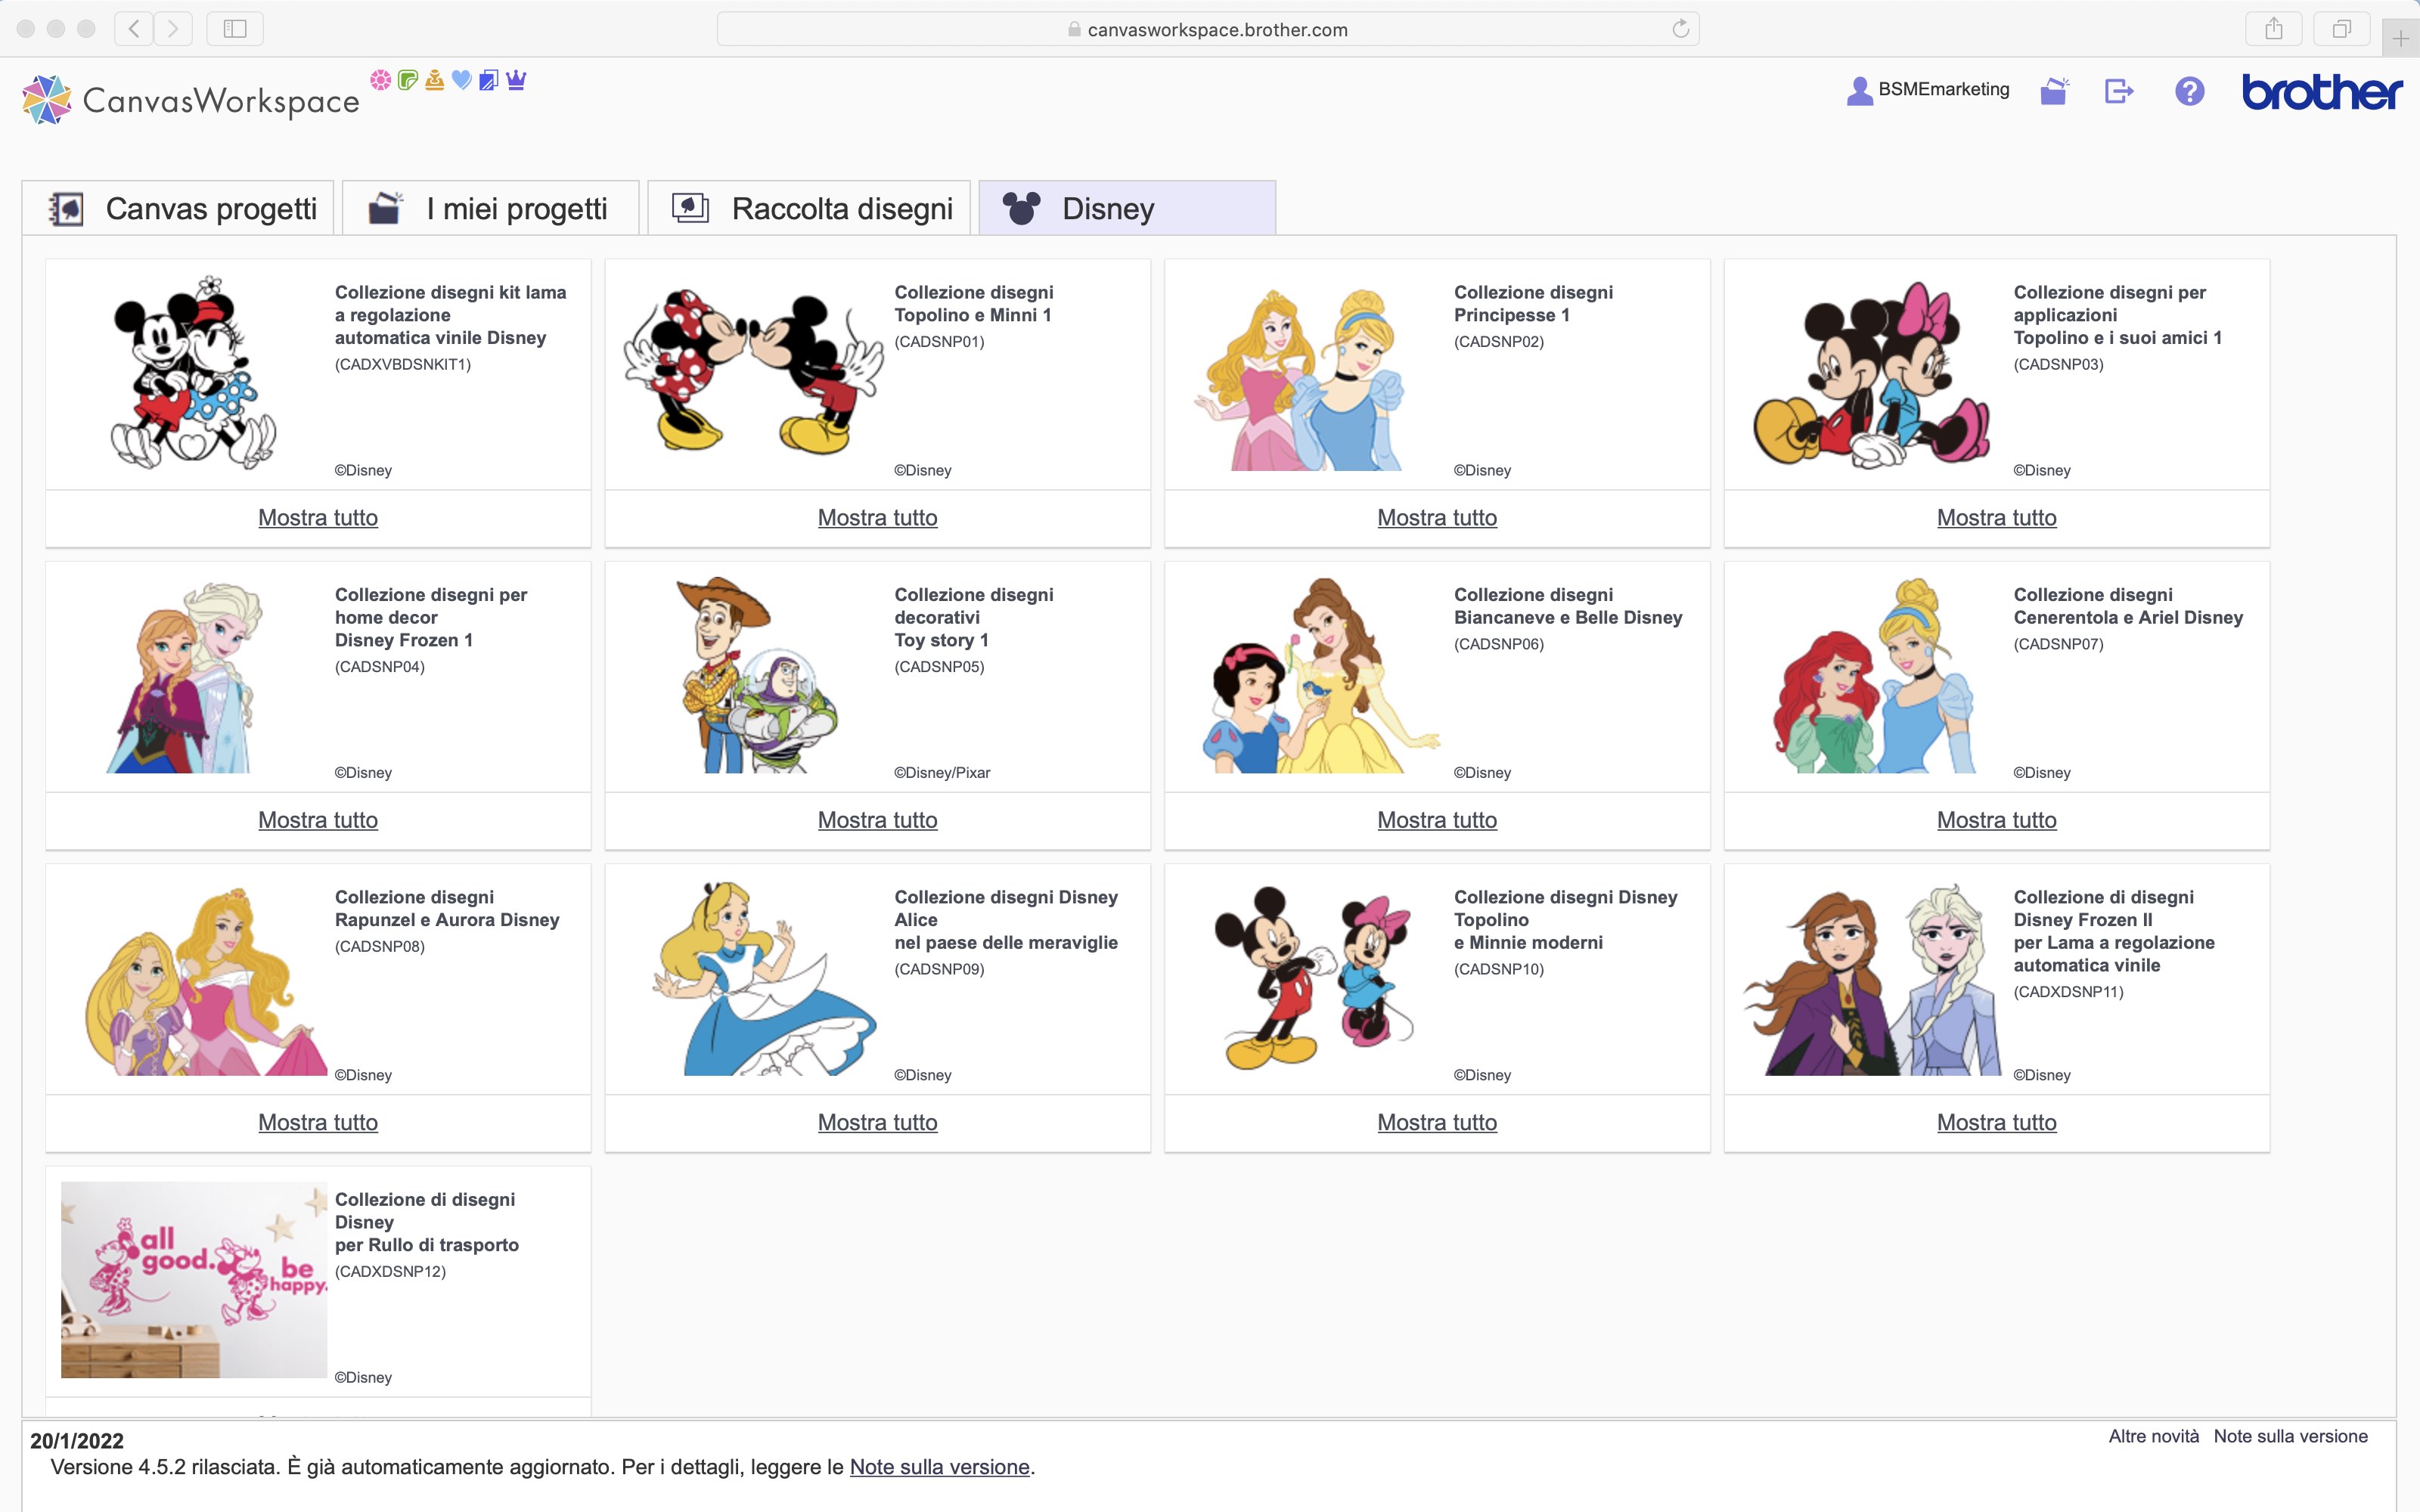Click the blue square pattern badge icon
Viewport: 2420px width, 1512px height.
click(489, 80)
